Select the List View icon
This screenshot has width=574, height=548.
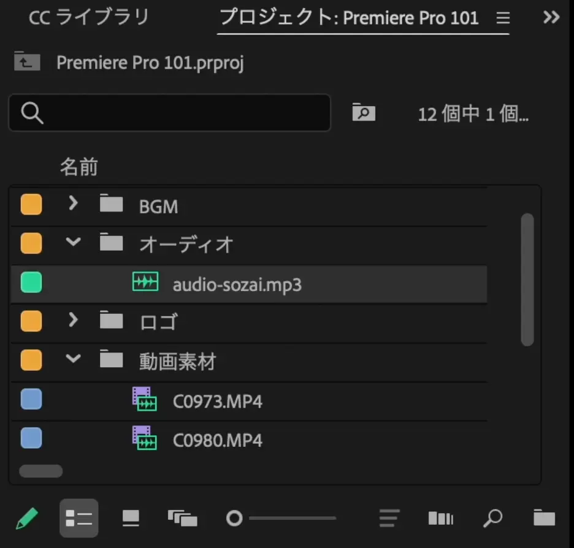[78, 518]
